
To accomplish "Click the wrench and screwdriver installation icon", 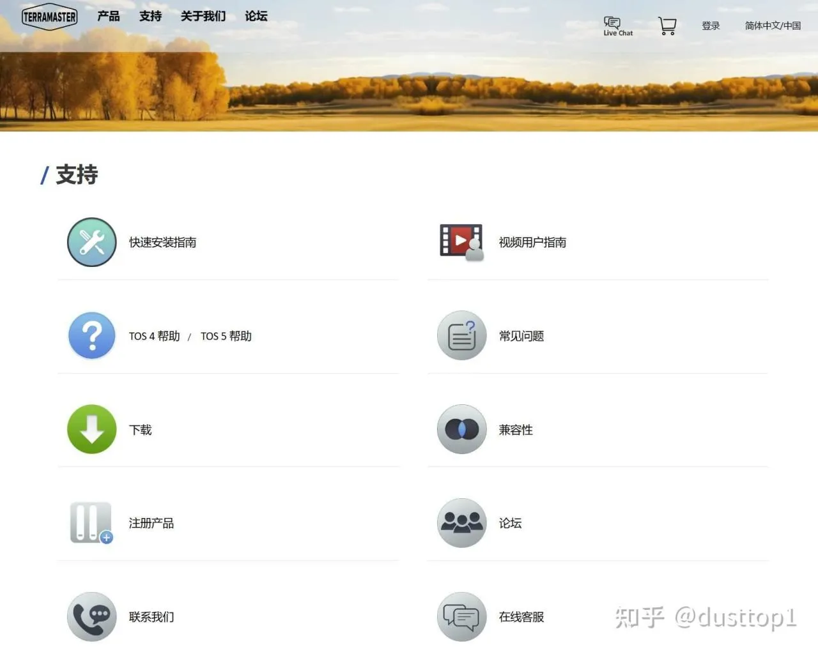I will 92,242.
